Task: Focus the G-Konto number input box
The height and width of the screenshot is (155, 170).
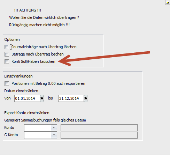Action: 38,135
